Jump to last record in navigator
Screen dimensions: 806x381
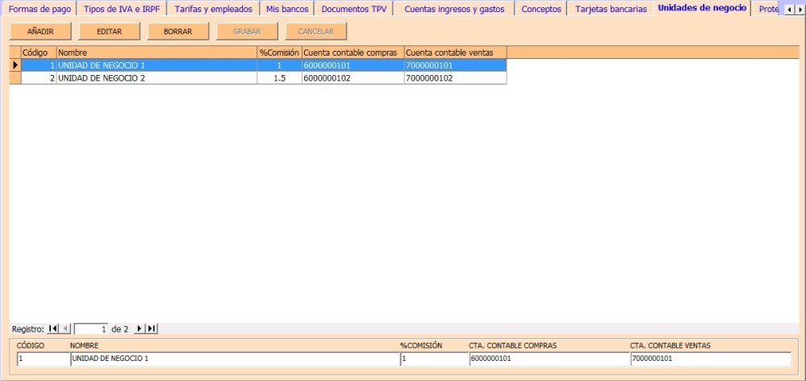click(x=152, y=329)
